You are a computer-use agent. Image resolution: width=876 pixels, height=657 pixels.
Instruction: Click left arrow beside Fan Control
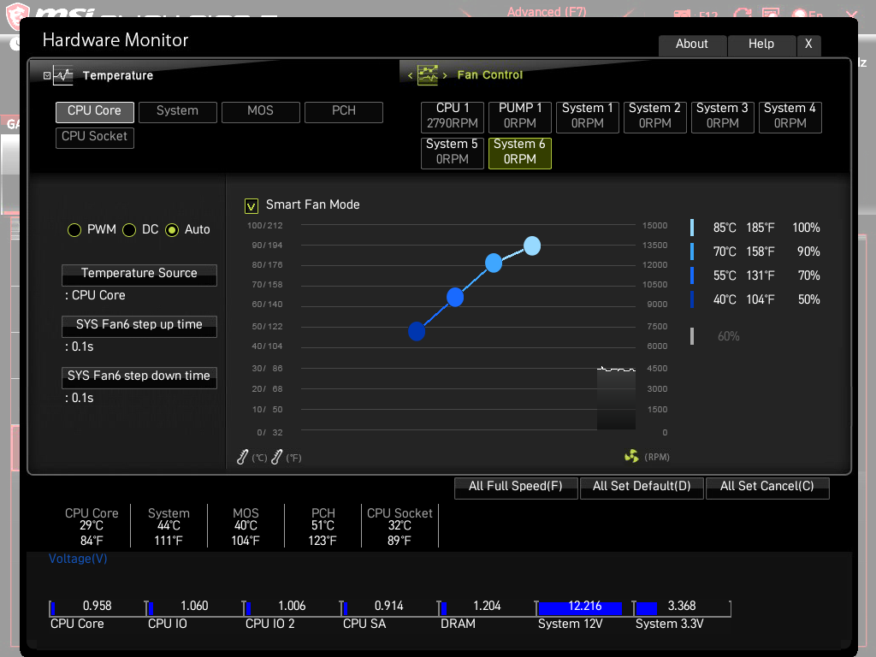coord(411,76)
